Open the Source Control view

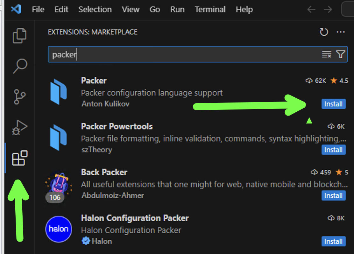tap(20, 97)
